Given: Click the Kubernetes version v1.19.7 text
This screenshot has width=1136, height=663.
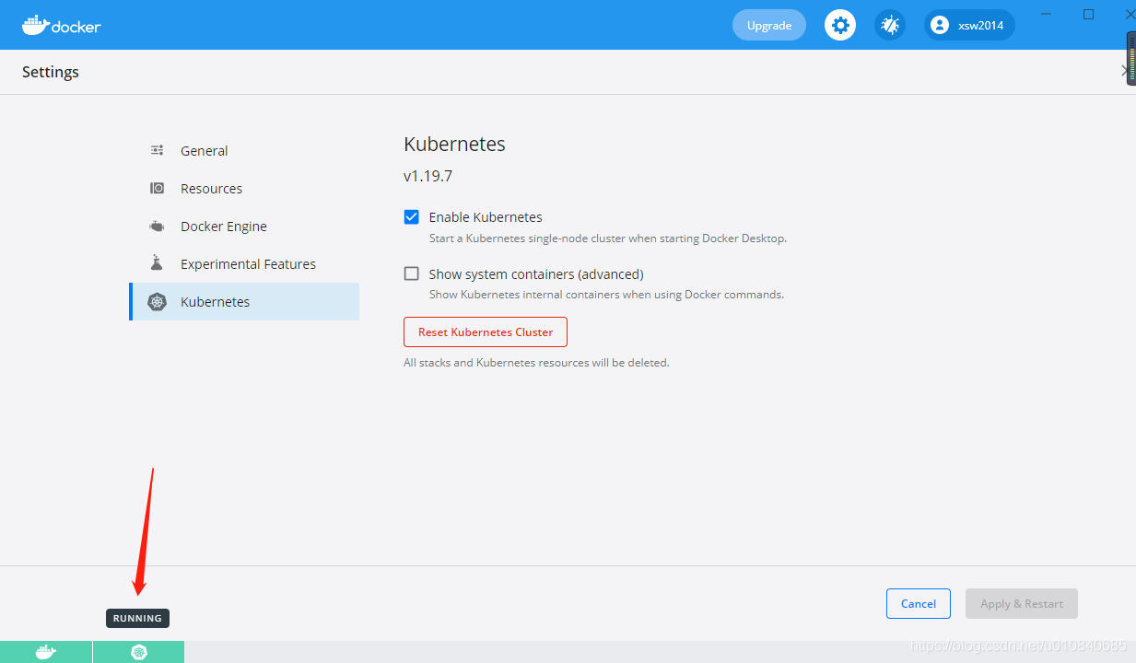Looking at the screenshot, I should click(427, 176).
